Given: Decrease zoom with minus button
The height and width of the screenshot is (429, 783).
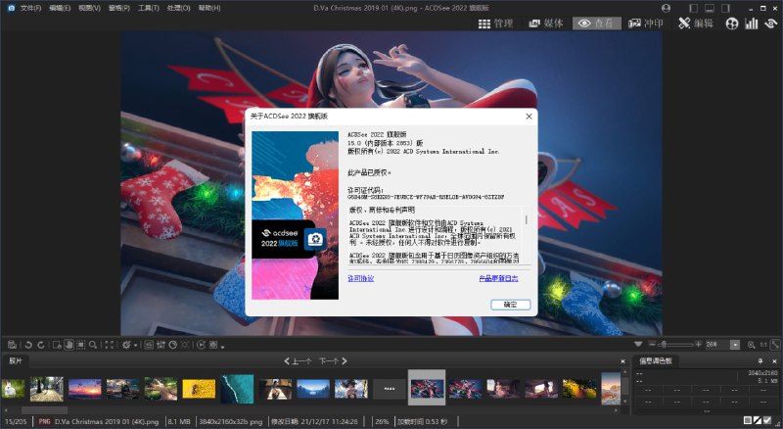Looking at the screenshot, I should point(652,344).
